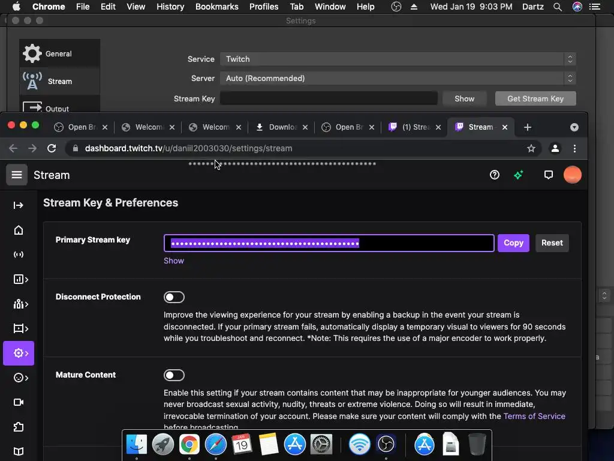Open Extensions puzzle icon in sidebar
Screen dimensions: 614x461
[x=19, y=427]
